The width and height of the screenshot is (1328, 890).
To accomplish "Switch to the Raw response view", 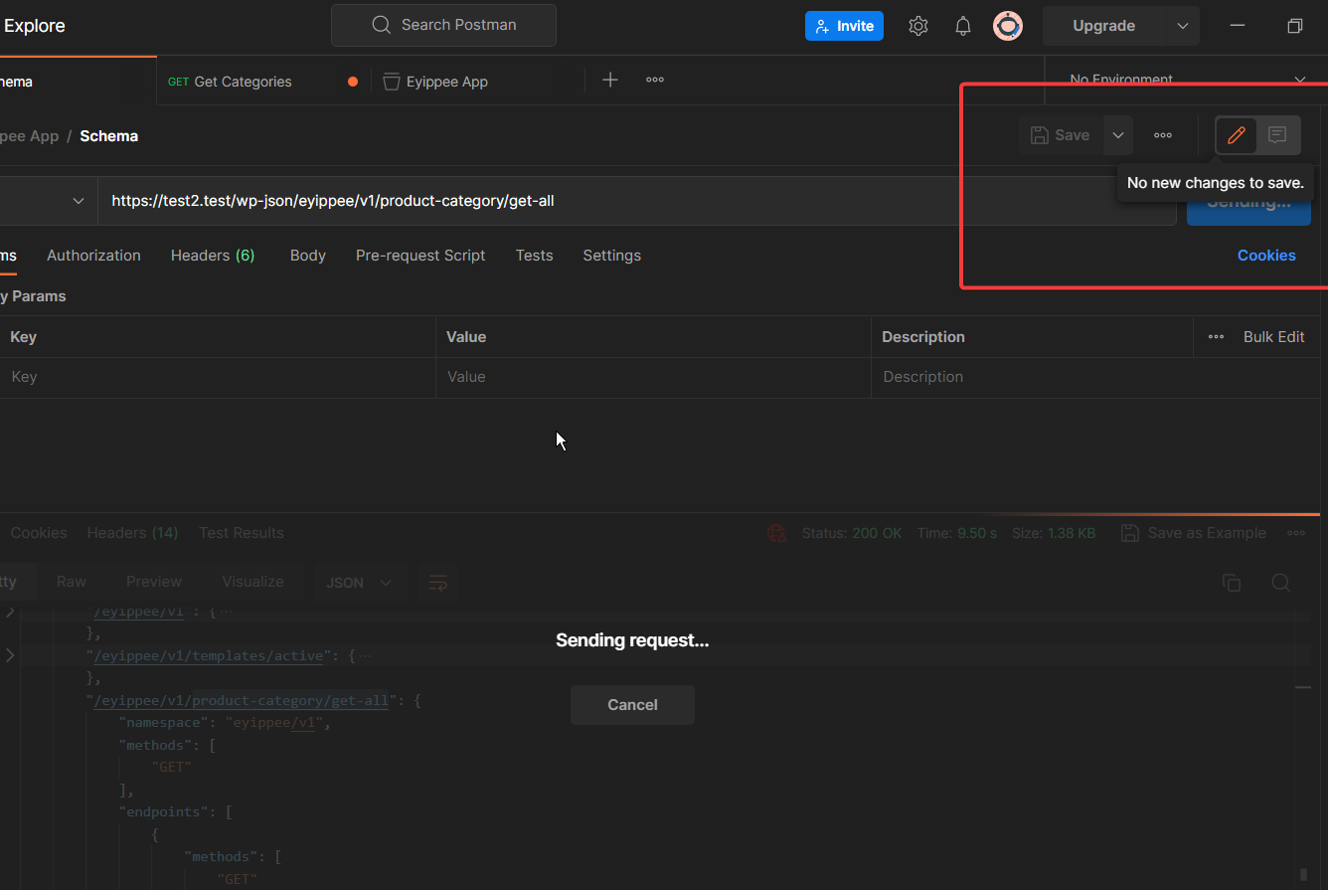I will 71,582.
